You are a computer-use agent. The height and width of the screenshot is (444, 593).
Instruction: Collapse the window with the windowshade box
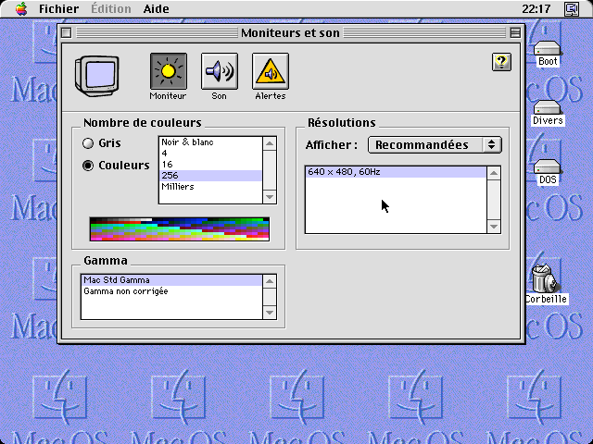pyautogui.click(x=515, y=33)
